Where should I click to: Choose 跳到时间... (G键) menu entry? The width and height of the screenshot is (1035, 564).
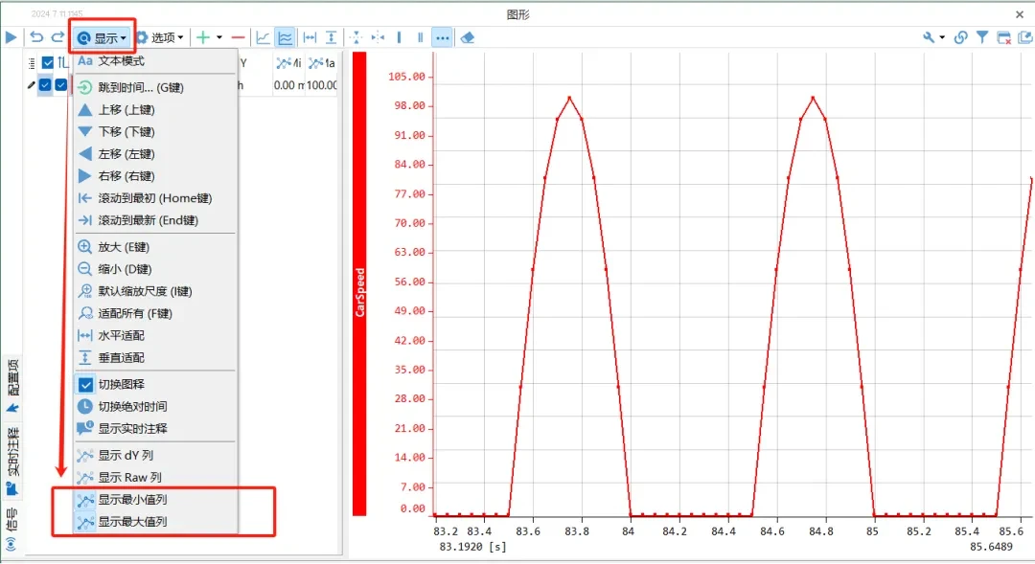click(156, 87)
